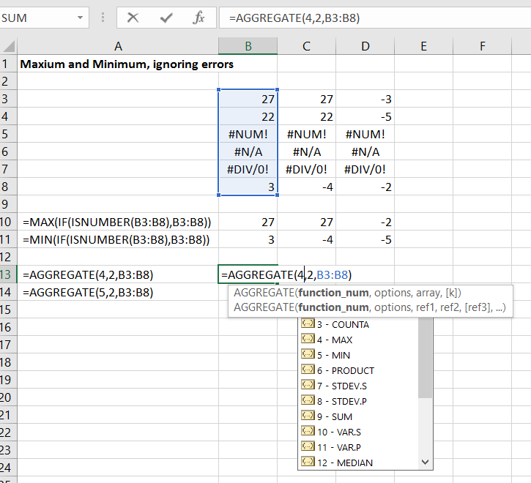This screenshot has width=531, height=483.
Task: Open Insert Function fx dialog
Action: pos(198,18)
